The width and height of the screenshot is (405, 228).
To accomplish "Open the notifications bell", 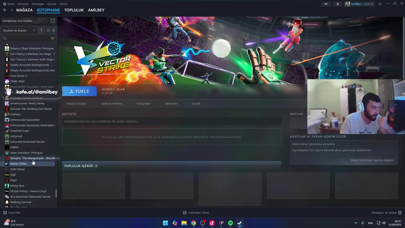I will (338, 4).
